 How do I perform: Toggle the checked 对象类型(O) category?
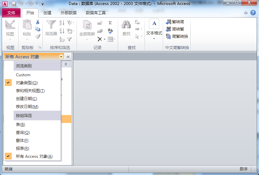pyautogui.click(x=32, y=83)
